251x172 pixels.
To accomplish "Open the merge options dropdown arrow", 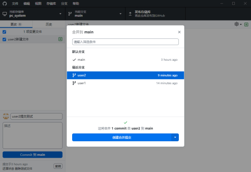I will [175, 138].
